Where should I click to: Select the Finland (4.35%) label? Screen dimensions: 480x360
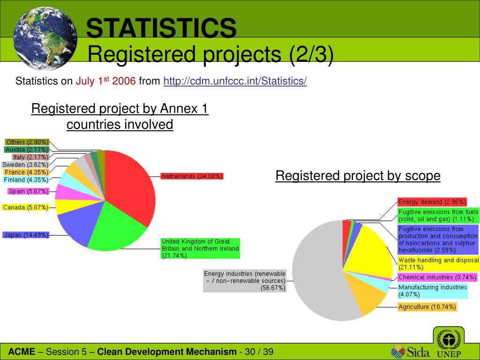coord(26,180)
